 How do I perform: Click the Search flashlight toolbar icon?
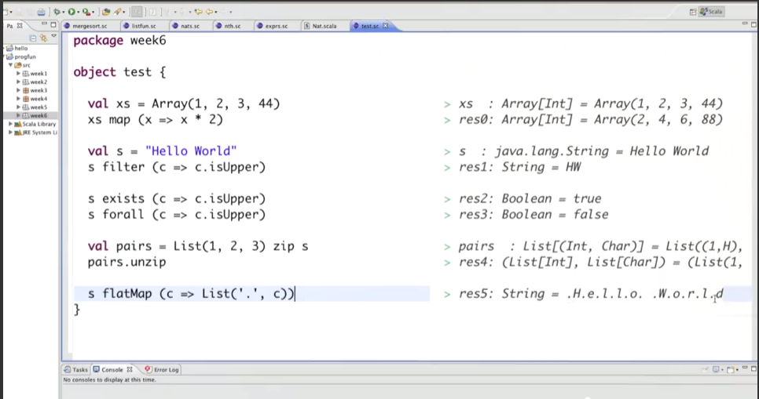(x=117, y=12)
